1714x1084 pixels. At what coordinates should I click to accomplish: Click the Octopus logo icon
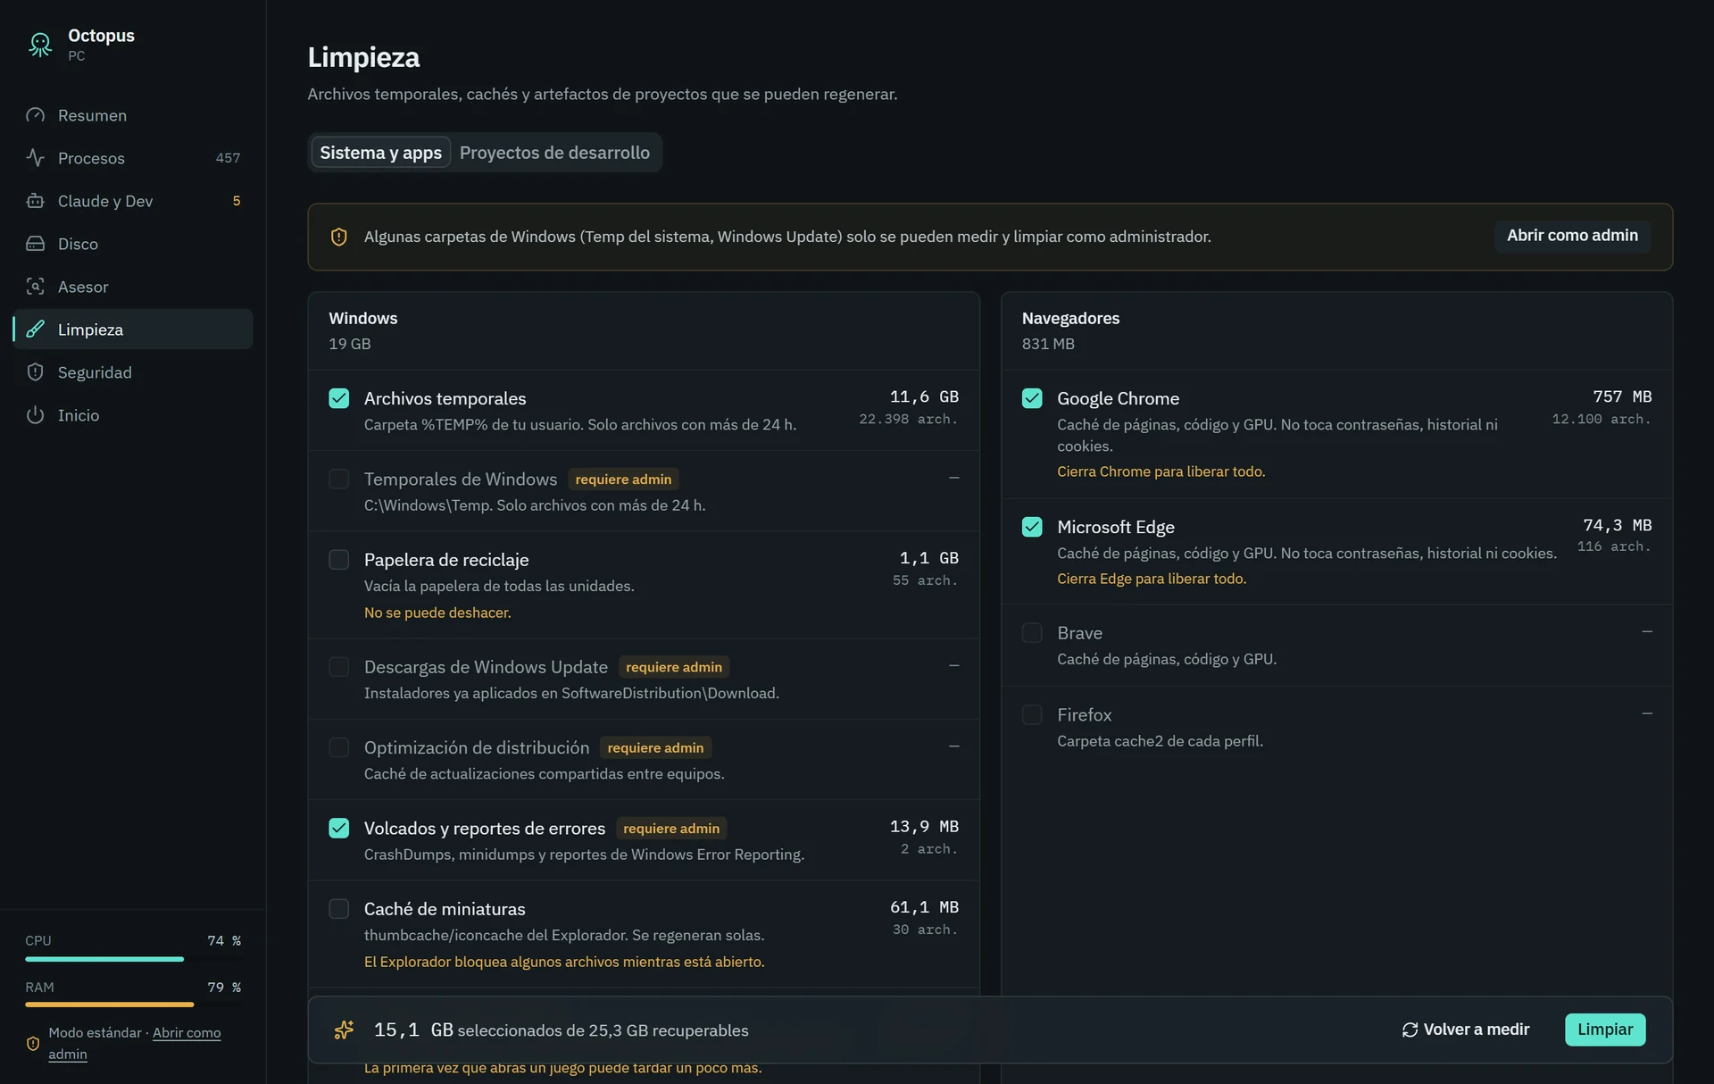tap(40, 45)
